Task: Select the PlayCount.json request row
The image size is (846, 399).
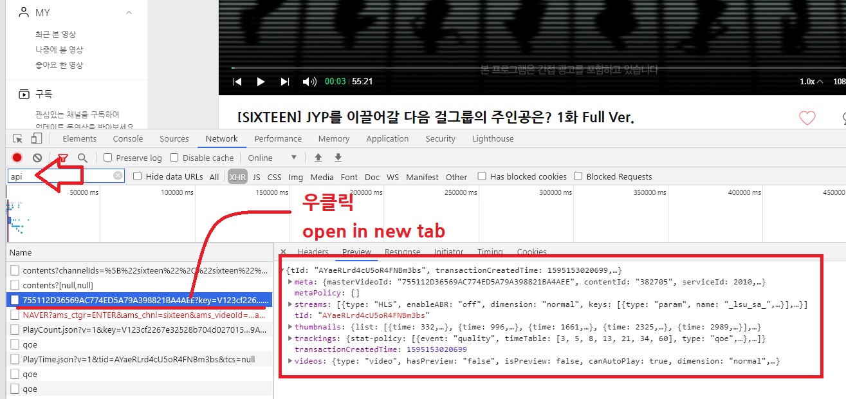Action: coord(140,329)
